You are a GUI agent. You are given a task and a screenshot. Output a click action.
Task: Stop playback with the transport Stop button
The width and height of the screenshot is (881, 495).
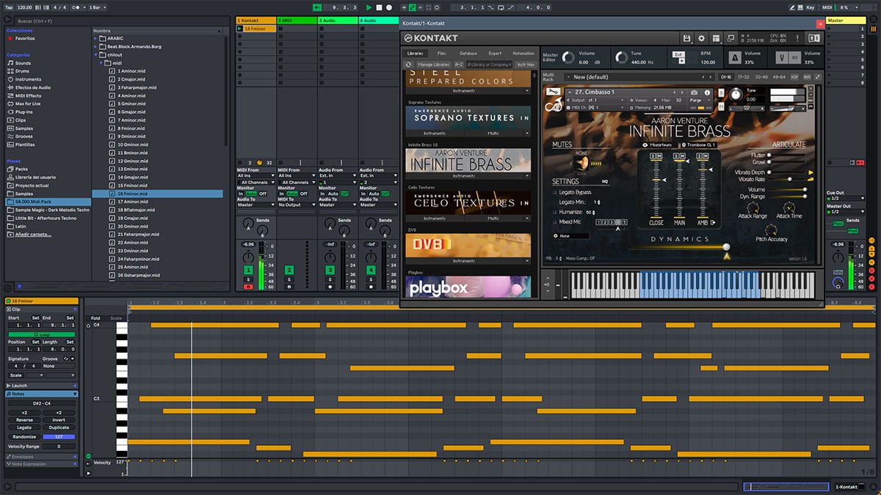coord(379,7)
